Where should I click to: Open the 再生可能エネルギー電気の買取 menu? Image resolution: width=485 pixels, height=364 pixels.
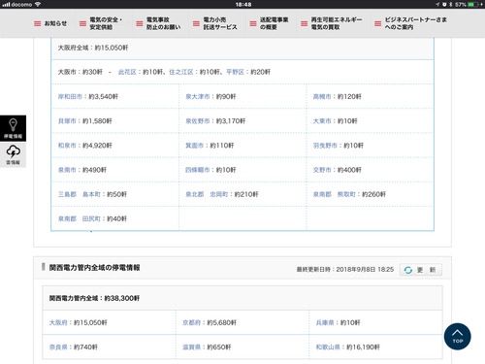click(x=332, y=23)
